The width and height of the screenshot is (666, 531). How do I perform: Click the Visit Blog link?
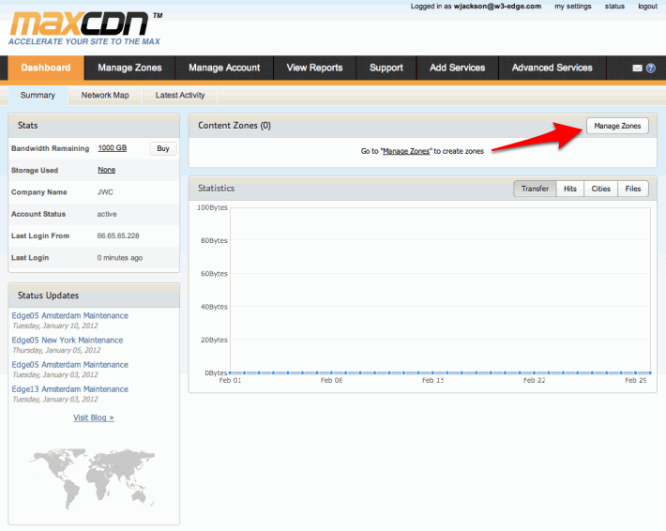pos(94,417)
